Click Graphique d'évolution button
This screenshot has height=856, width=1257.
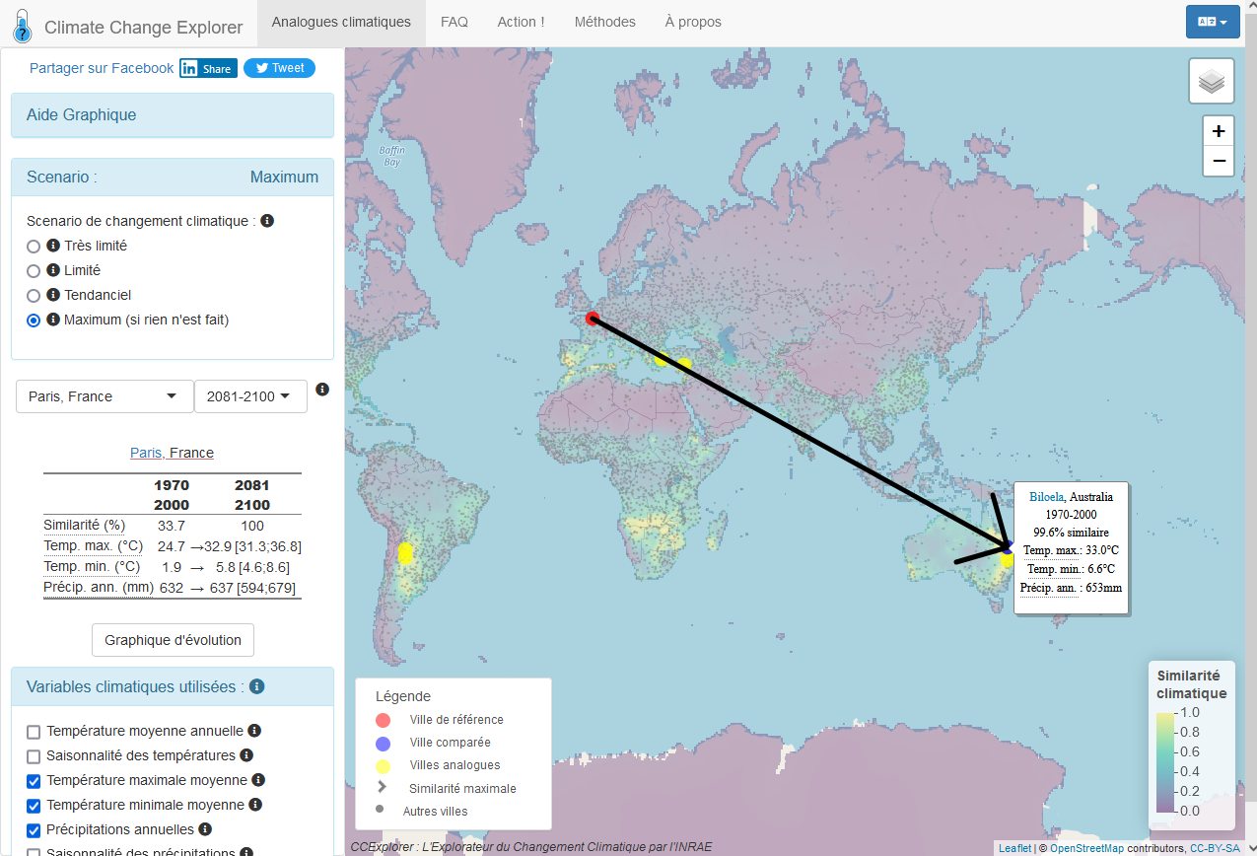[174, 640]
